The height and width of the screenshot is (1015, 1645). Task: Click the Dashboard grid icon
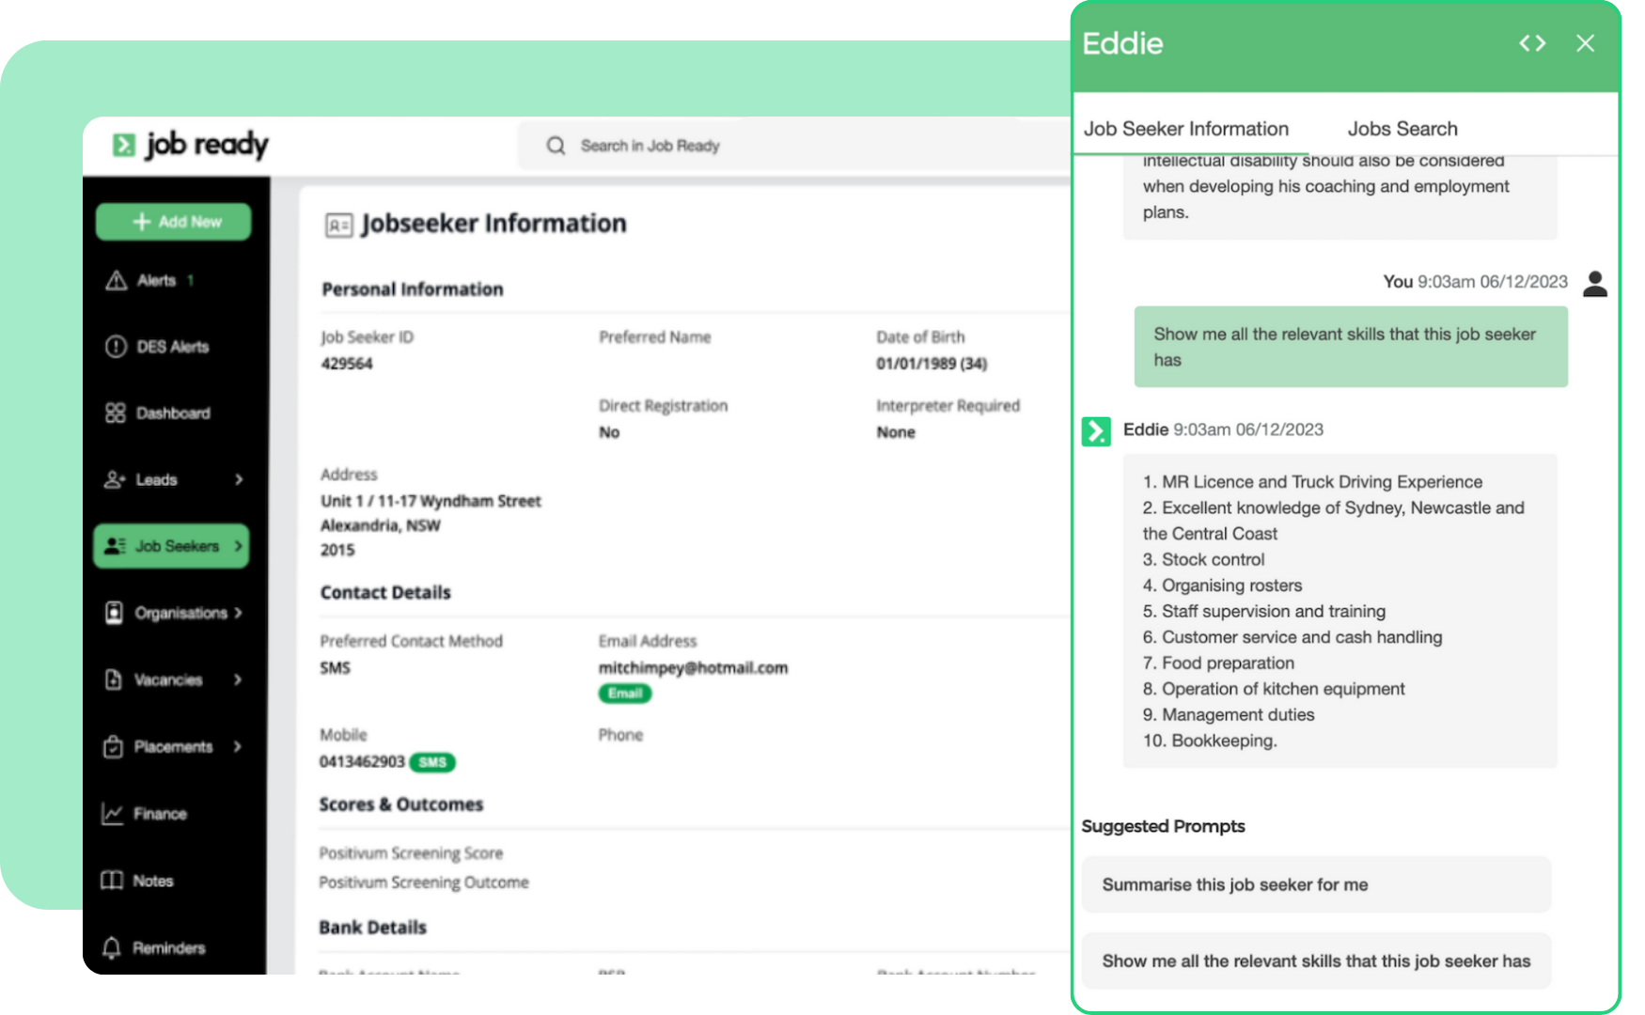tap(115, 413)
